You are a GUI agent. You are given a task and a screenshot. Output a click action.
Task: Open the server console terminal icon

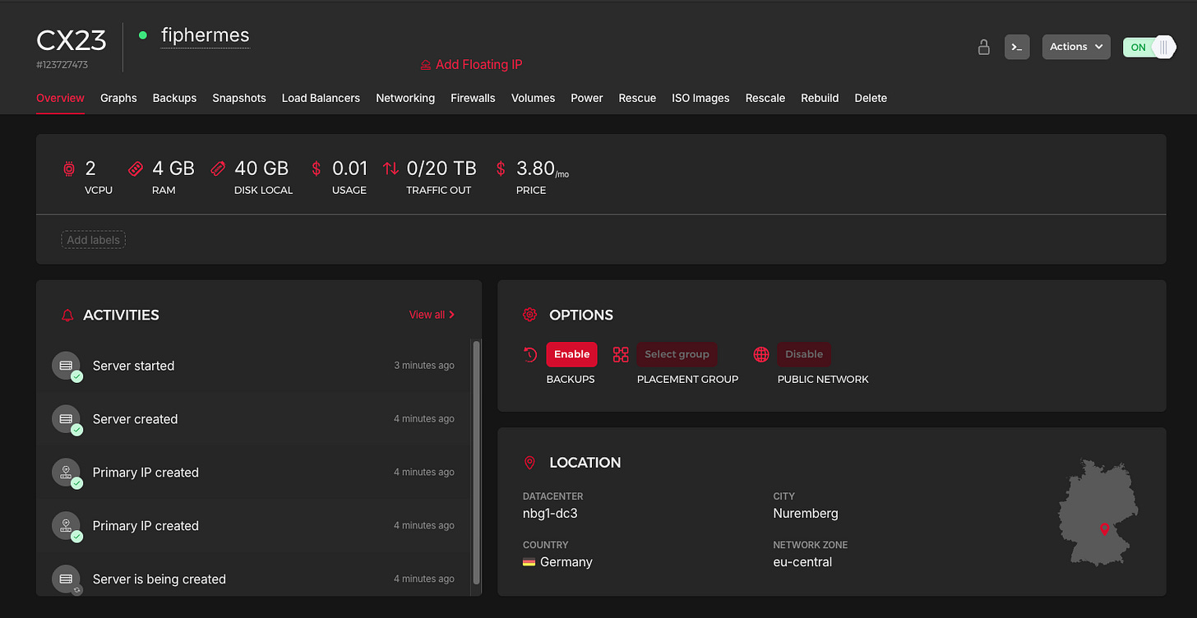1017,47
